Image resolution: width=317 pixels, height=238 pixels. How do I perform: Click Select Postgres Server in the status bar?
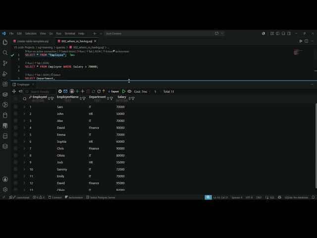pos(101,197)
